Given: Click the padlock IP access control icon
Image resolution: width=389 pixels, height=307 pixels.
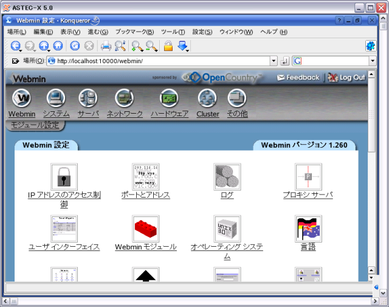Looking at the screenshot, I should [x=64, y=176].
